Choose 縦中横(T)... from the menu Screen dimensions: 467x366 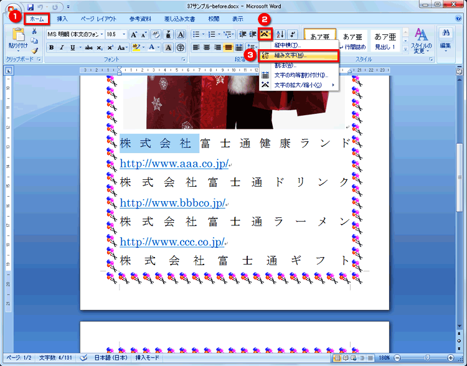[299, 45]
